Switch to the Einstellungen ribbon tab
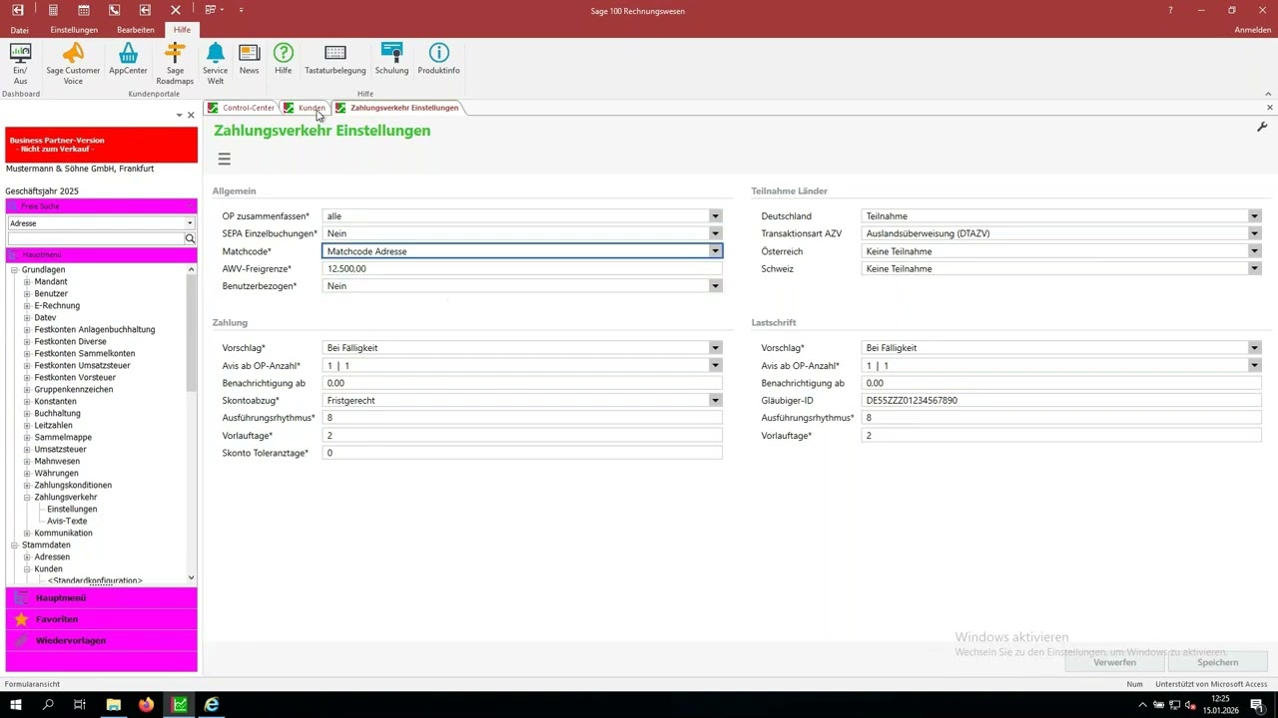Image resolution: width=1278 pixels, height=718 pixels. (74, 30)
